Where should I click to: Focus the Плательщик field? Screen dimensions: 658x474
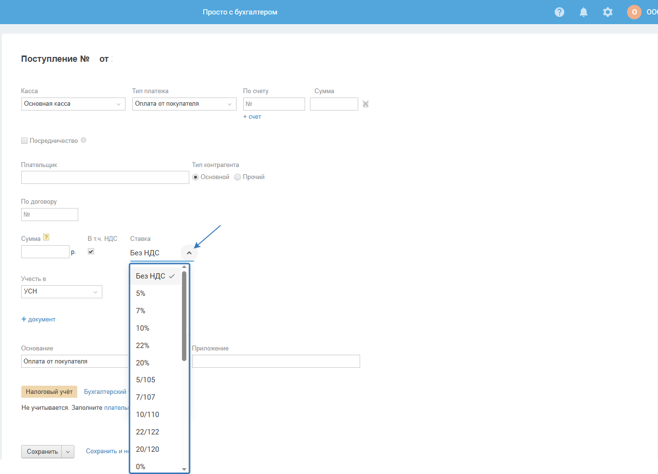tap(105, 178)
